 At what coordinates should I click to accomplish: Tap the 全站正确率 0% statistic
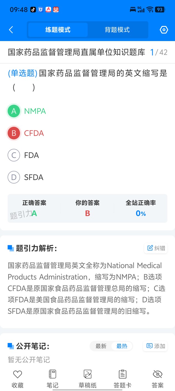click(141, 214)
